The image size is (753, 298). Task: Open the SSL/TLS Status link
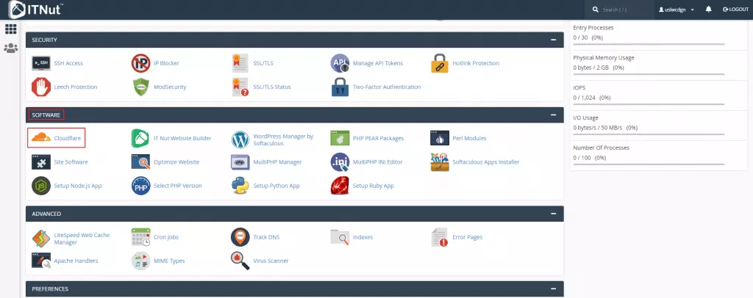272,87
